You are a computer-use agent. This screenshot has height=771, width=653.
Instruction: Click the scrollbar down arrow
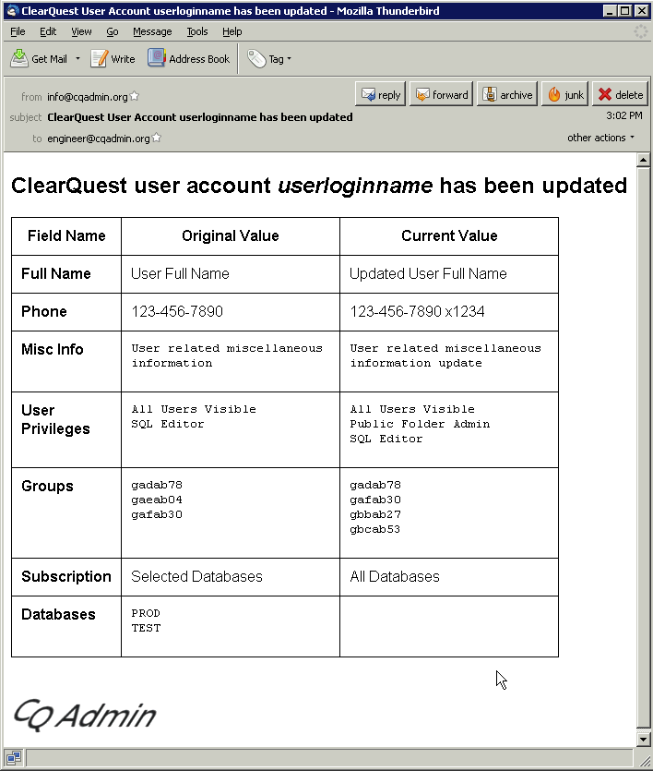(x=643, y=739)
